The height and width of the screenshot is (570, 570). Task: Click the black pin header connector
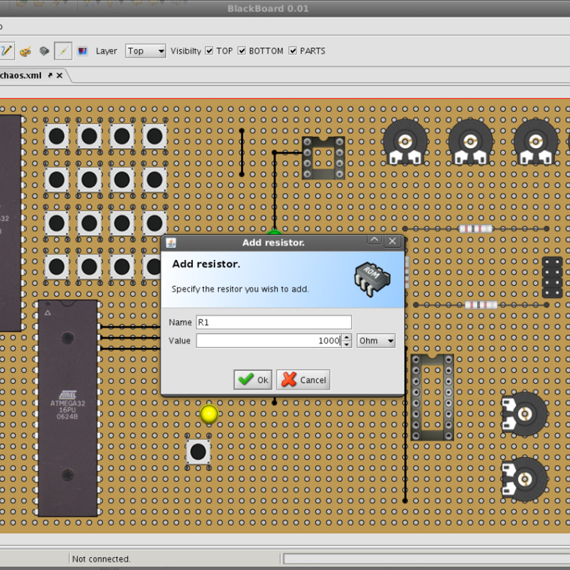click(x=552, y=277)
